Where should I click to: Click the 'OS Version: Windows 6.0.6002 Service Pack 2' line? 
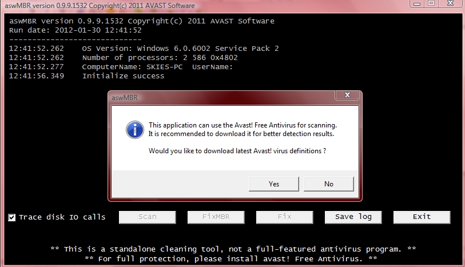point(144,48)
